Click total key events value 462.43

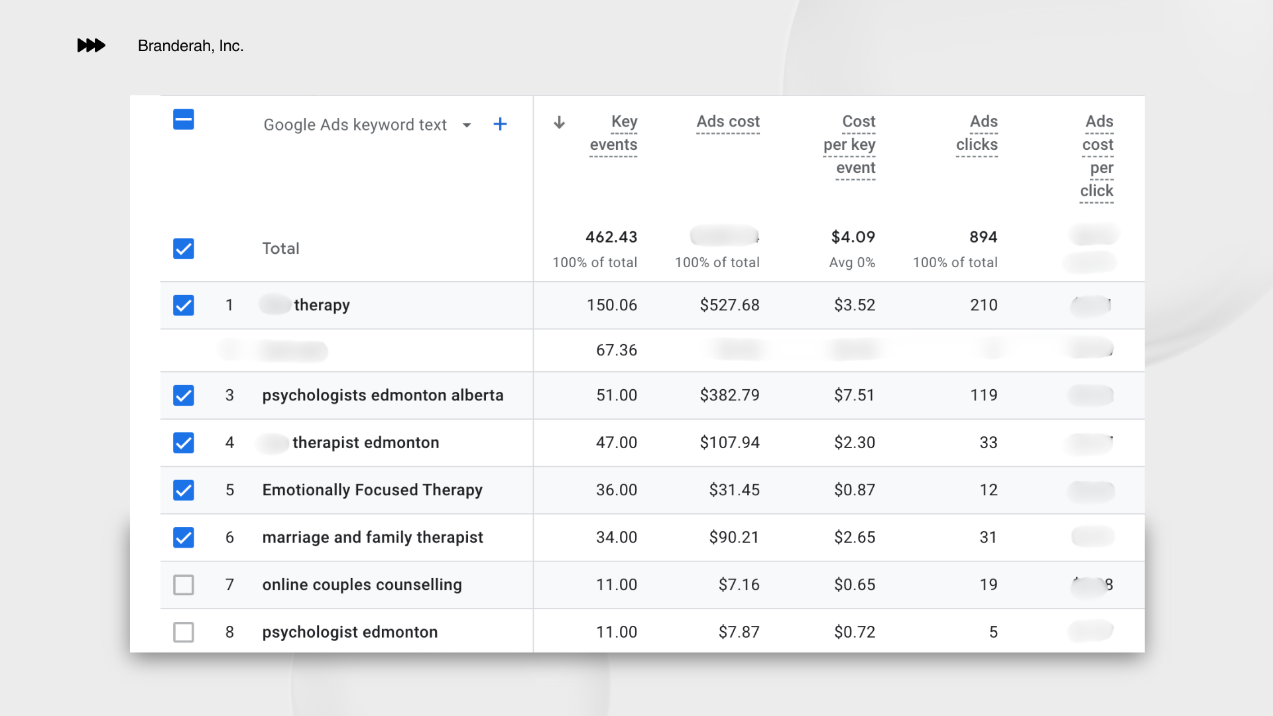point(611,237)
